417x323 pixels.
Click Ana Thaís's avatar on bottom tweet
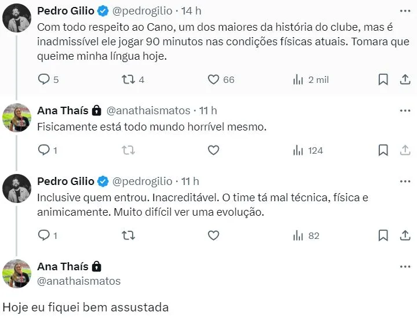[17, 274]
